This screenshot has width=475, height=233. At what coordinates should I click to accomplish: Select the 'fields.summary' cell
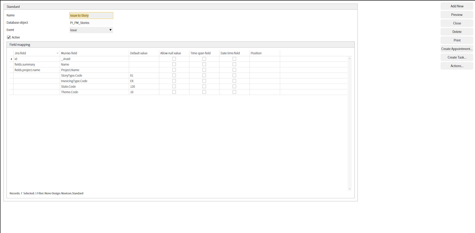point(37,64)
